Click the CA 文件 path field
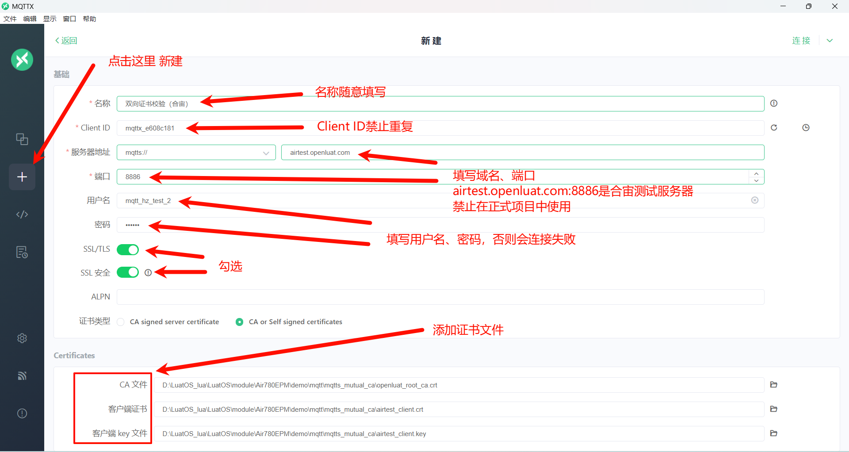Image resolution: width=849 pixels, height=452 pixels. pos(459,385)
